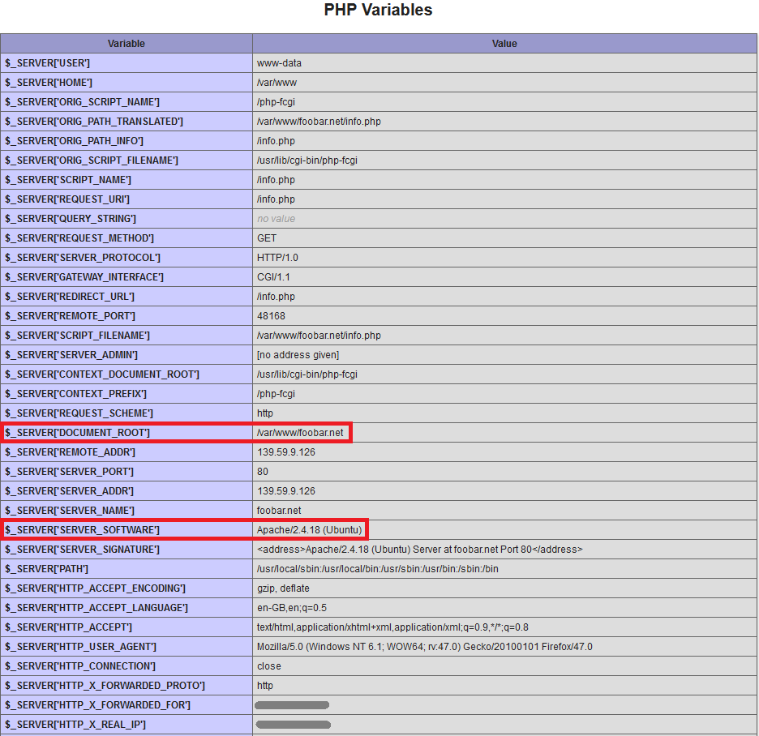The width and height of the screenshot is (759, 736).
Task: Click the REQUEST_METHOD variable cell
Action: 126,238
